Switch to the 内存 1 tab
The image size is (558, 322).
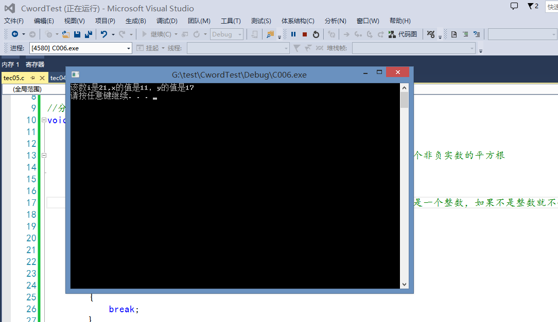tap(10, 64)
